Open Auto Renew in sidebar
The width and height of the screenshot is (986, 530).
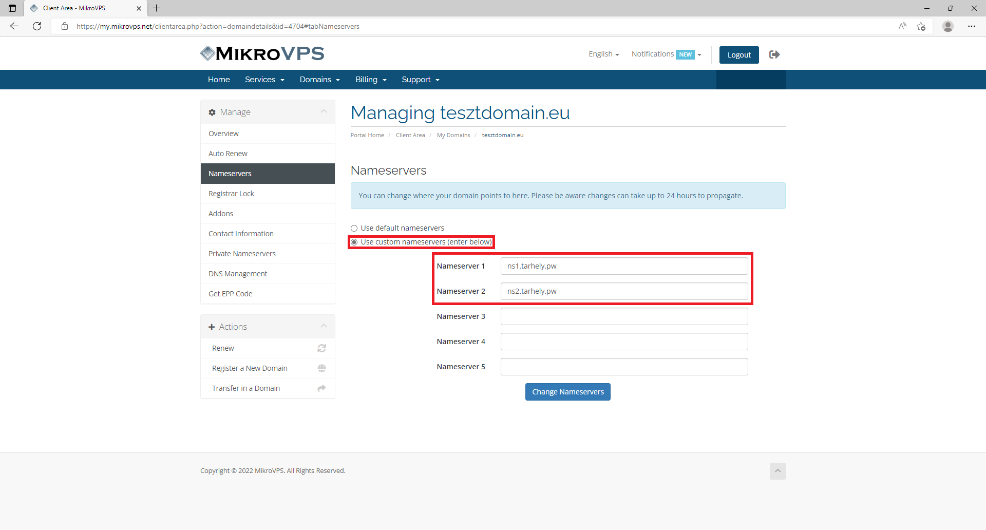268,154
